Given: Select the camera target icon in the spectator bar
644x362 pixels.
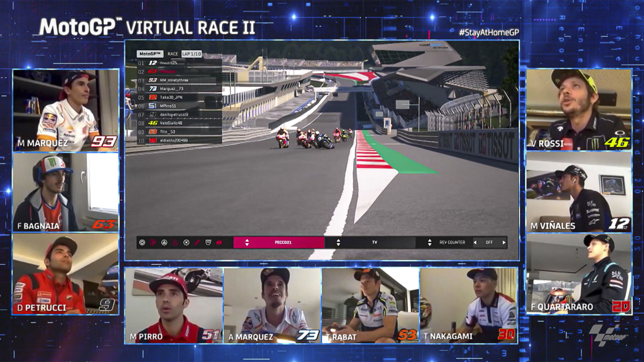Looking at the screenshot, I should click(142, 243).
